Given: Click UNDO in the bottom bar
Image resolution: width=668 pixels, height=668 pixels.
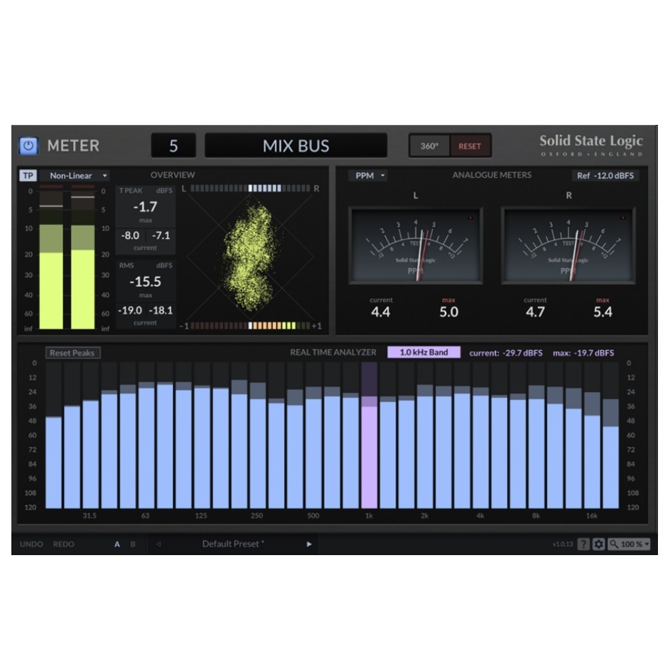Looking at the screenshot, I should (x=31, y=544).
